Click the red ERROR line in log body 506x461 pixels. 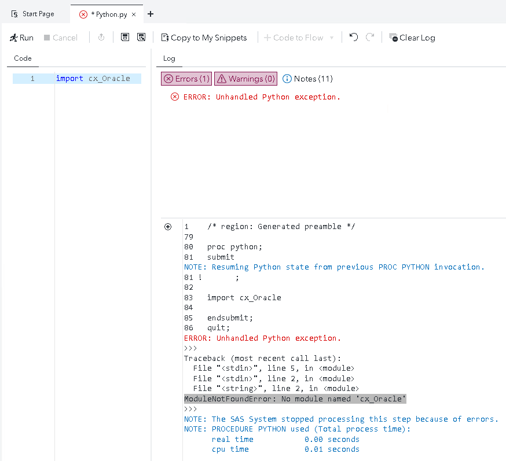point(262,338)
